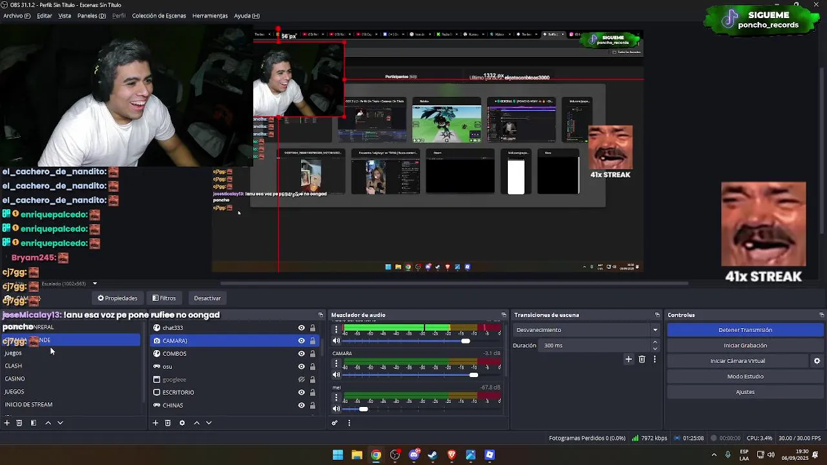
Task: Open CAMARA channel three-dot options
Action: pyautogui.click(x=336, y=364)
